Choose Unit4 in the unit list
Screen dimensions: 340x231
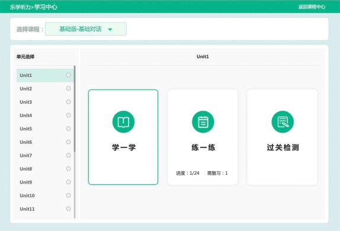[45, 115]
